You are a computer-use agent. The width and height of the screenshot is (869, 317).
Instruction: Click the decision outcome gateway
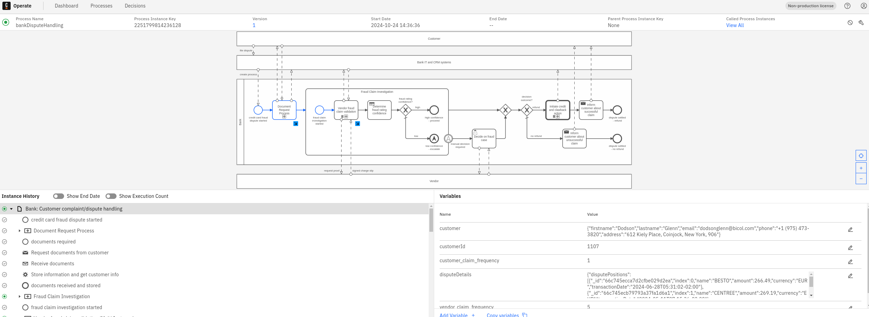point(527,110)
